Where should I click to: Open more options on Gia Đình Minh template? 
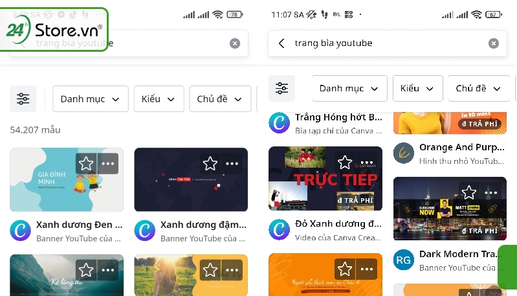coord(108,163)
